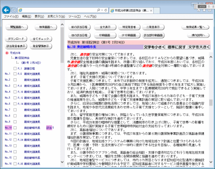Go back with the browser back arrow
Screen dimensions: 215x169
click(6, 10)
